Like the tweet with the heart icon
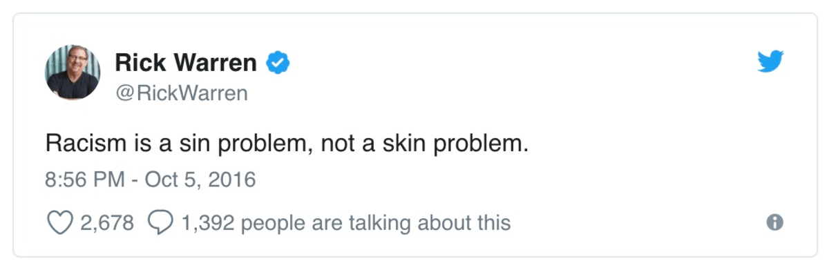The height and width of the screenshot is (270, 829). 59,222
